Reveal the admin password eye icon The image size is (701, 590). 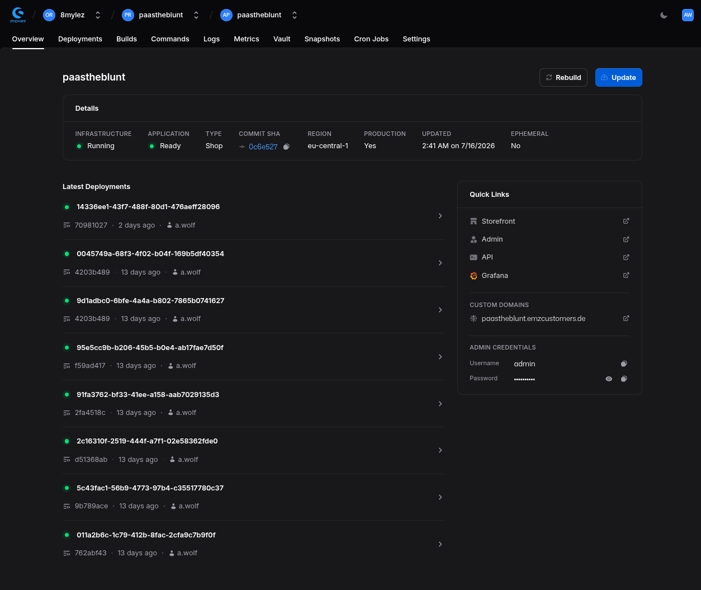click(609, 379)
